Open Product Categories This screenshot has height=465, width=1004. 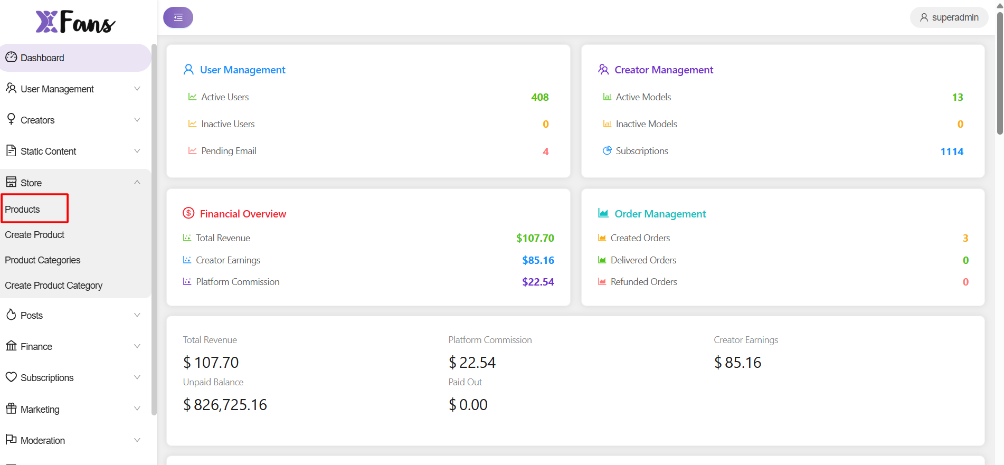point(43,260)
